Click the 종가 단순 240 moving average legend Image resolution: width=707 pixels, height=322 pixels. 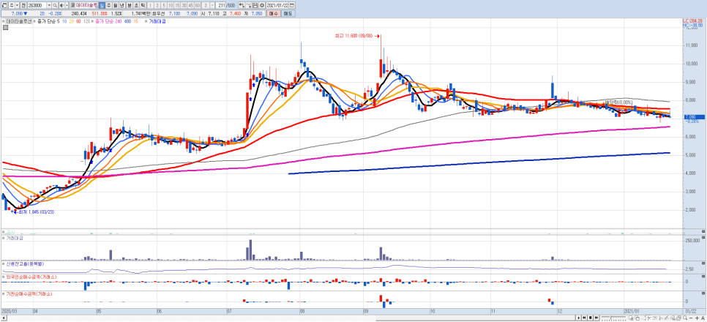click(108, 21)
